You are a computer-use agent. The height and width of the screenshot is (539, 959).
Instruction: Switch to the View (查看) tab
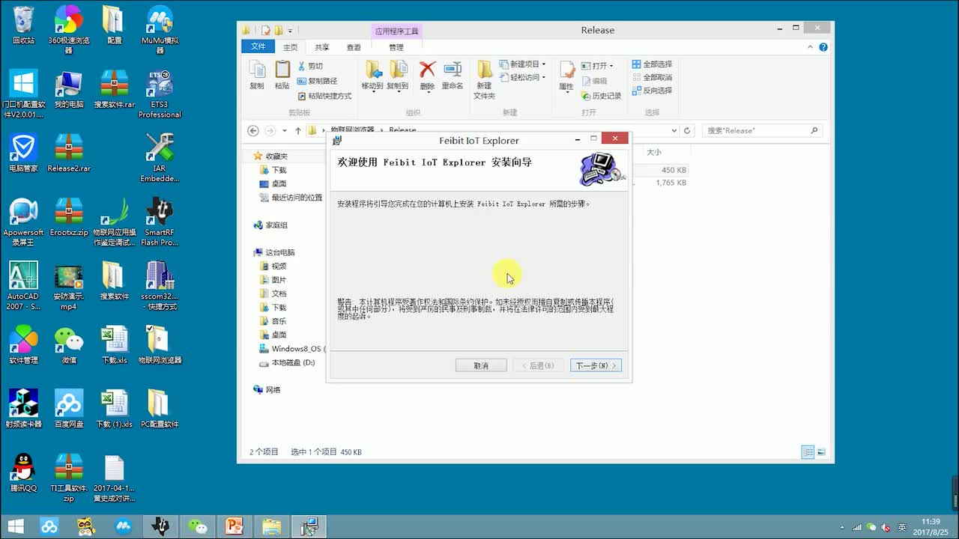354,47
